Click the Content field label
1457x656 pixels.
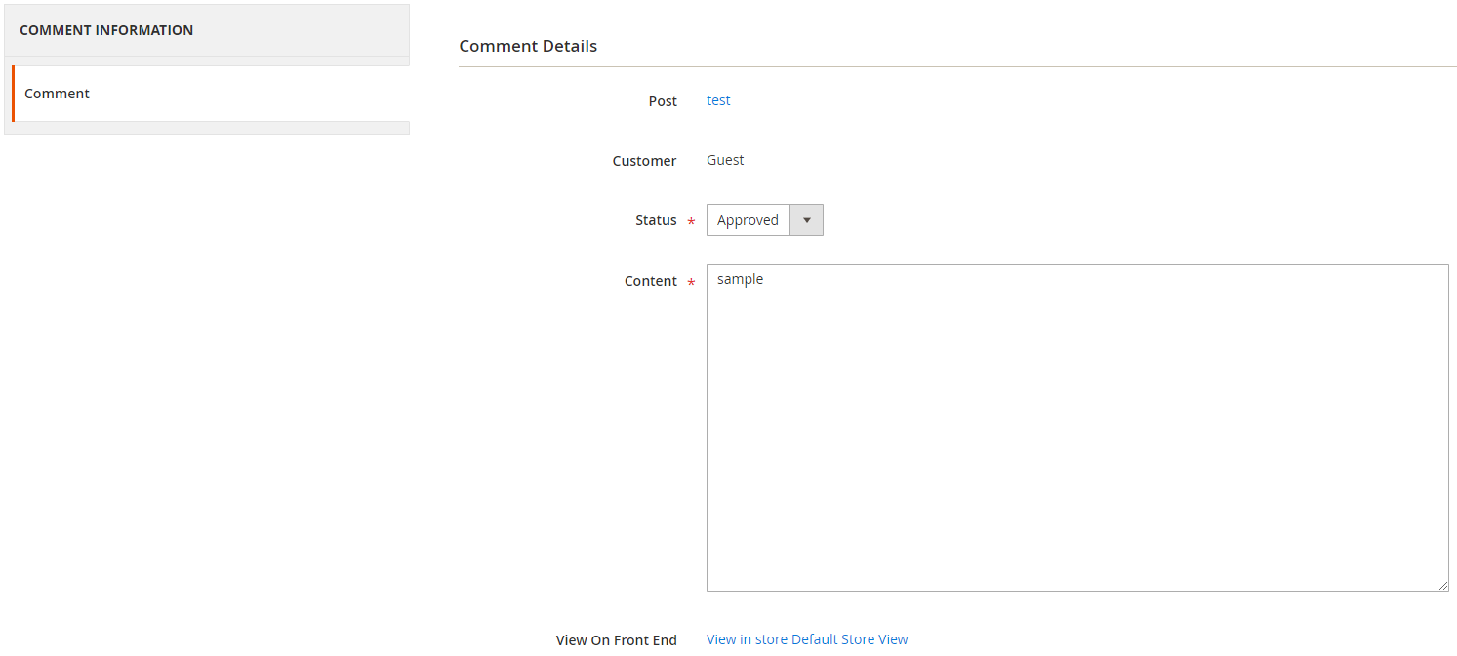coord(650,281)
